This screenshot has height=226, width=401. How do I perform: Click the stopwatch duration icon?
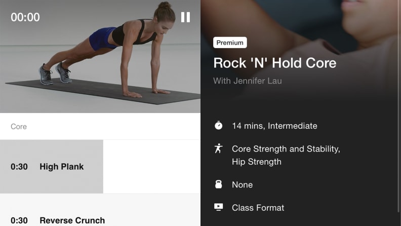(x=218, y=125)
